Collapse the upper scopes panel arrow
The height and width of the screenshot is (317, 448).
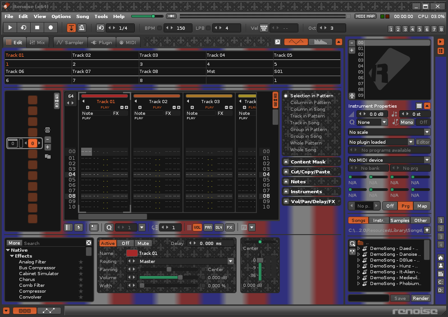(338, 42)
